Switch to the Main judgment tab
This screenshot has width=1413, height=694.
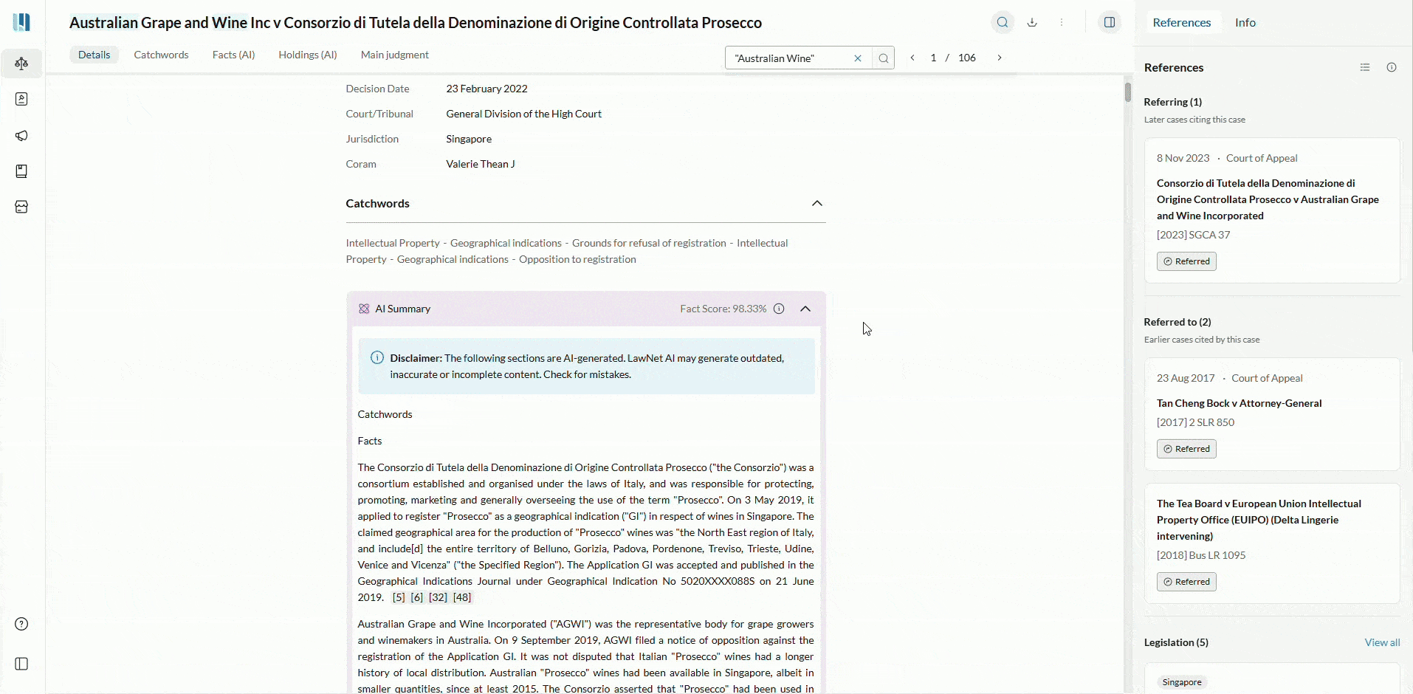tap(394, 55)
